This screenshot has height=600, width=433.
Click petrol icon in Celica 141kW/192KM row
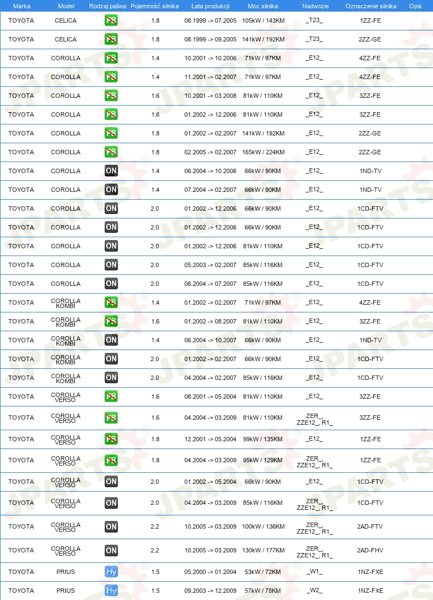pos(111,39)
